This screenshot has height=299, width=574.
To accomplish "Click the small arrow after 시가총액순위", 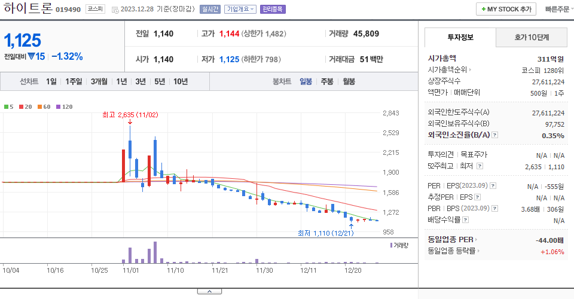I will click(470, 69).
